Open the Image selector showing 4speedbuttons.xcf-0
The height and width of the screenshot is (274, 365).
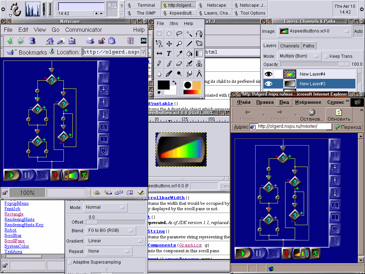click(315, 31)
